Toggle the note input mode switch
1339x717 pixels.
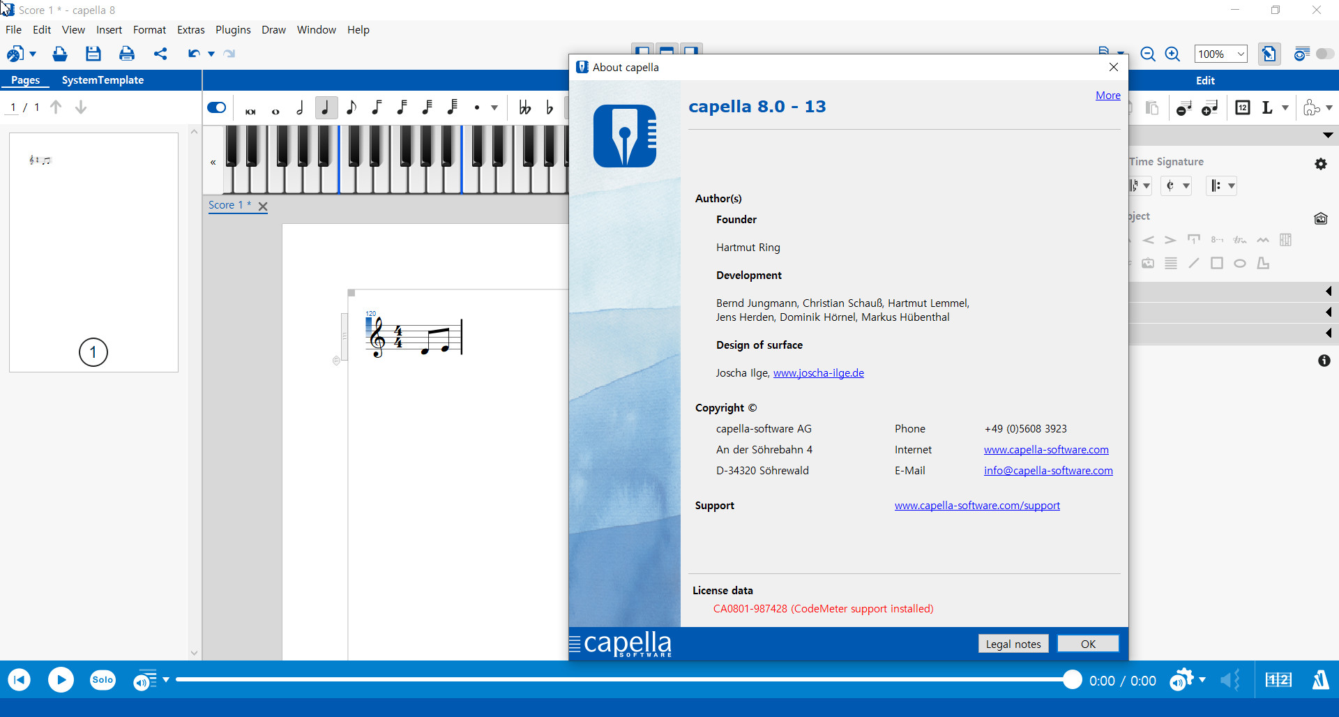click(x=217, y=107)
